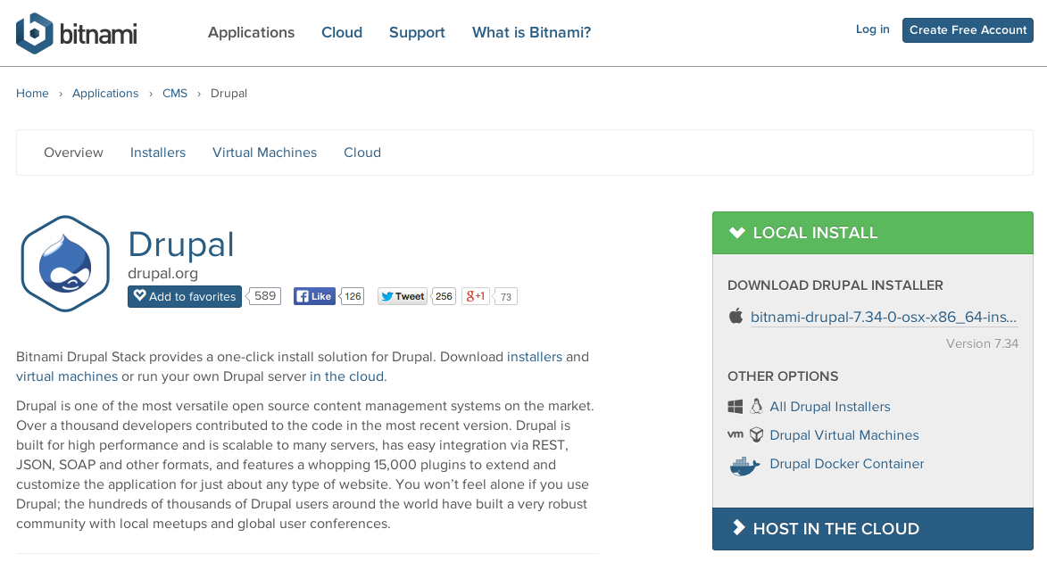This screenshot has width=1047, height=562.
Task: Click the Drupal breadcrumb item
Action: pos(229,94)
